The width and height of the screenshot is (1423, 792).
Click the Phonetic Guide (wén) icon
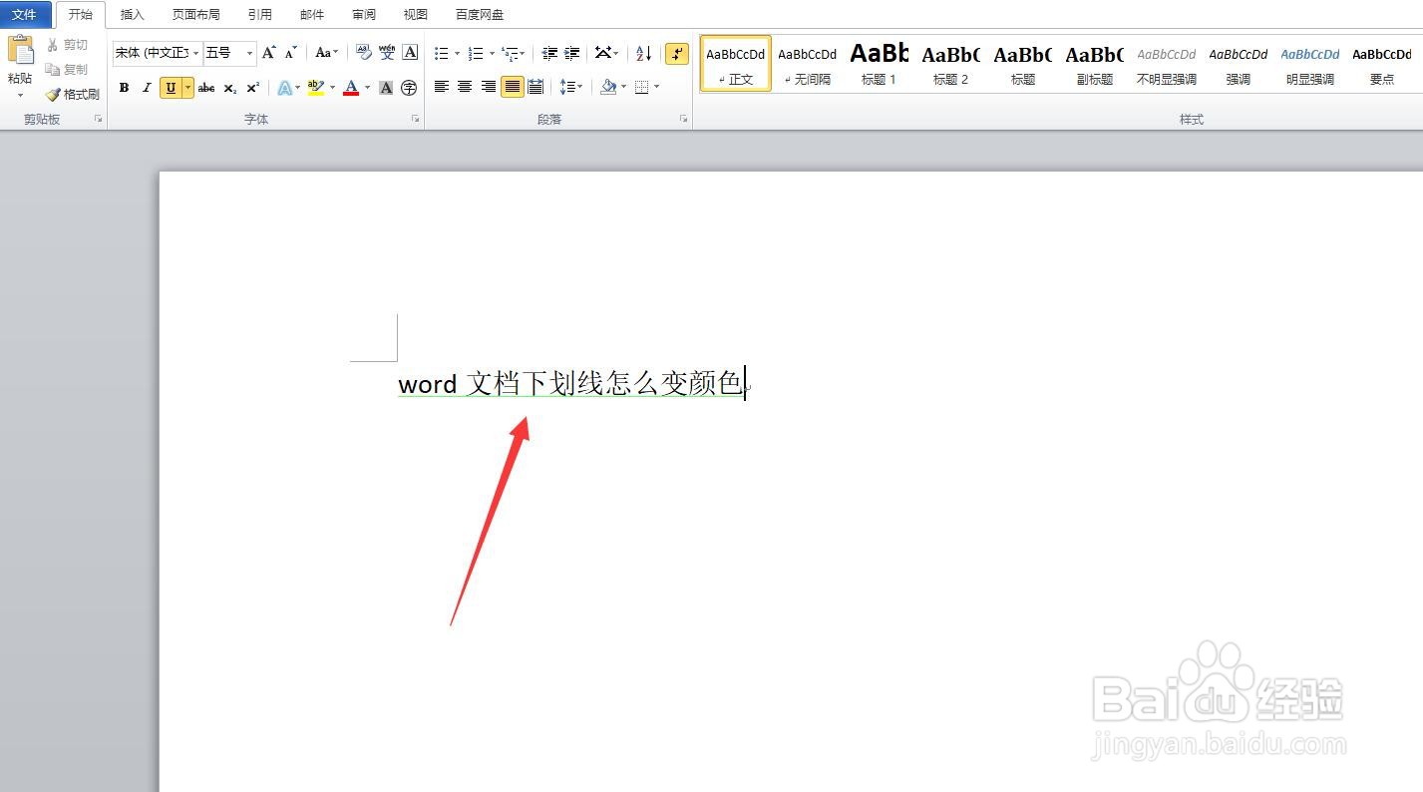pos(387,53)
